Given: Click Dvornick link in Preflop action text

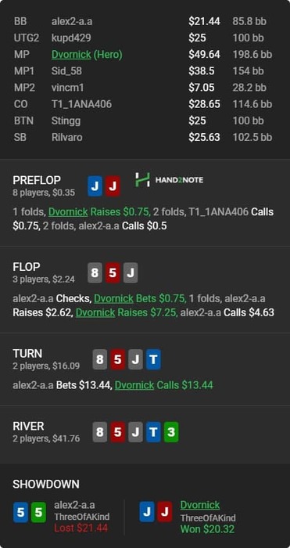Looking at the screenshot, I should coord(68,212).
